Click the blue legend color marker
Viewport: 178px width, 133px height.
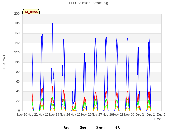[x=75, y=128]
